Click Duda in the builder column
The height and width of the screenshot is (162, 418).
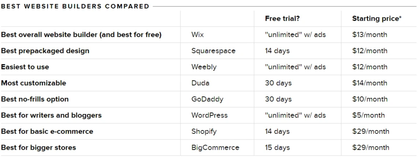tap(200, 83)
